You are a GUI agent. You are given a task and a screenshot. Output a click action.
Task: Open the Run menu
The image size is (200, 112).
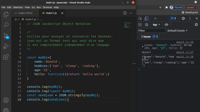pyautogui.click(x=39, y=7)
